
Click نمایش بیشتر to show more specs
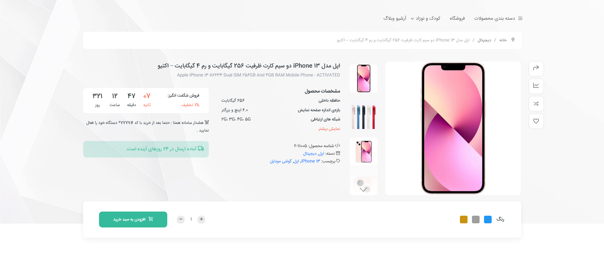pyautogui.click(x=329, y=129)
